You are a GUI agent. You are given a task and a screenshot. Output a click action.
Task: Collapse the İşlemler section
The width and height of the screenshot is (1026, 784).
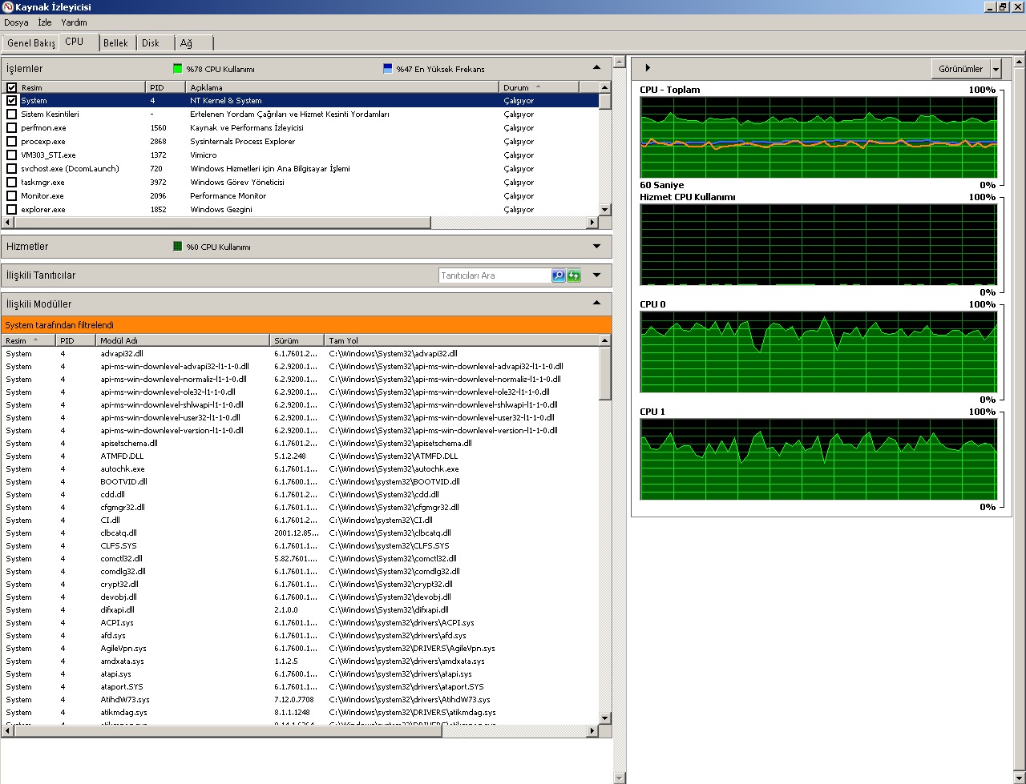596,68
